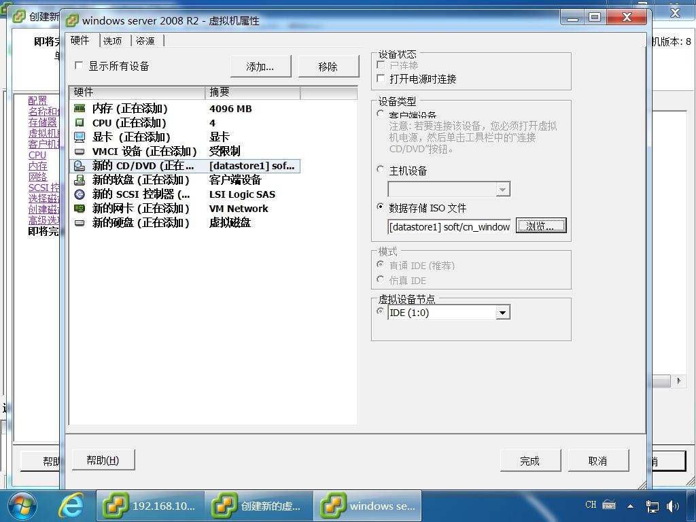Select 仿真 IDE radio button
The image size is (696, 522).
[x=381, y=279]
